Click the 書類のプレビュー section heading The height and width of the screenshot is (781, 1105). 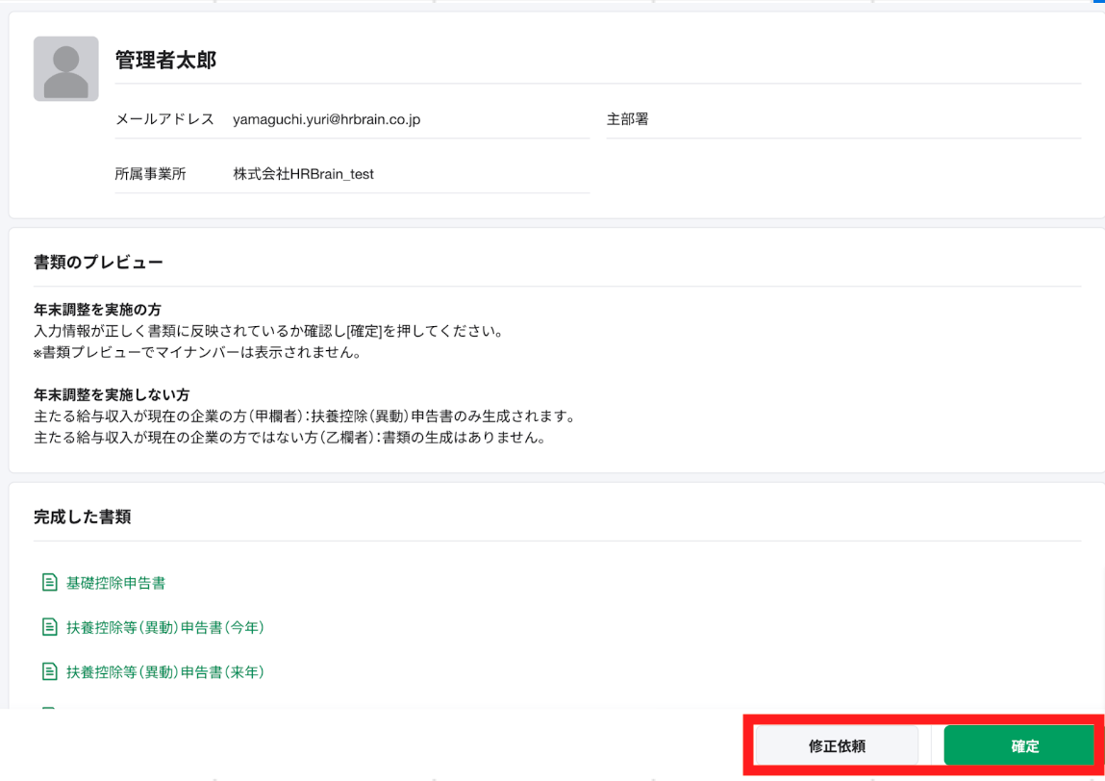[x=98, y=262]
